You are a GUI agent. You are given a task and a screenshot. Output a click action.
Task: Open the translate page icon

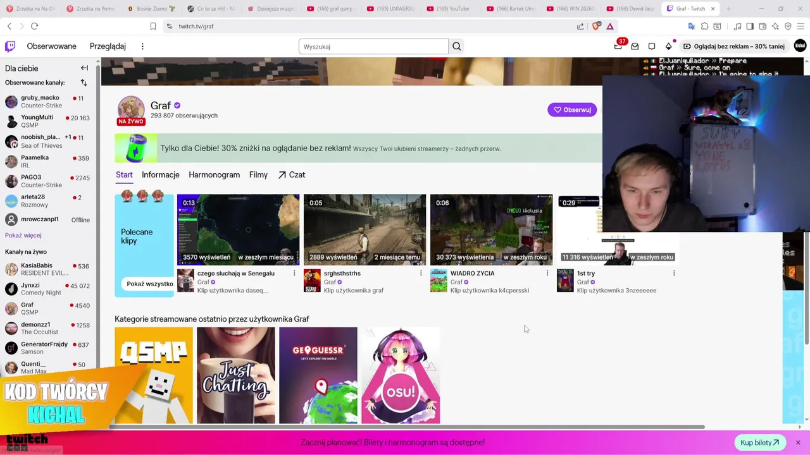point(691,26)
